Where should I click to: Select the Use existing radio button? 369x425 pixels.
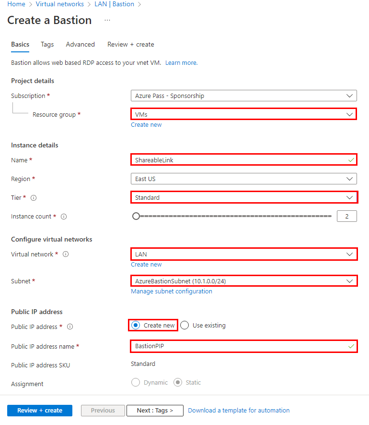click(x=184, y=325)
